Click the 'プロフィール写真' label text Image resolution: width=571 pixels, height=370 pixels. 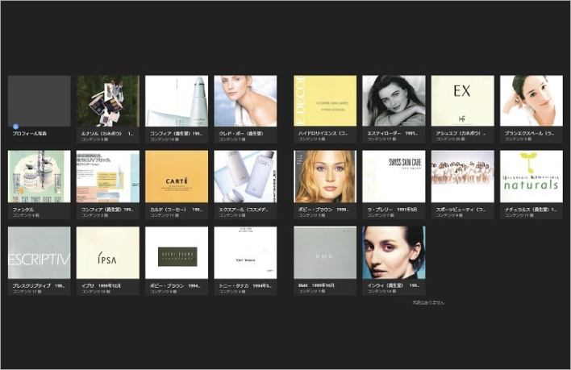[30, 134]
